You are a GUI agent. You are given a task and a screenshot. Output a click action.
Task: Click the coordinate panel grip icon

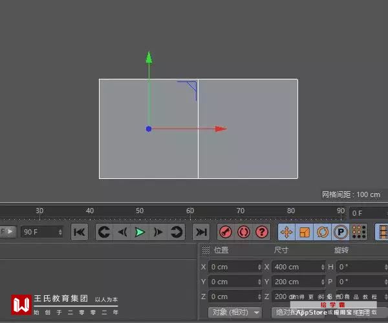click(206, 250)
